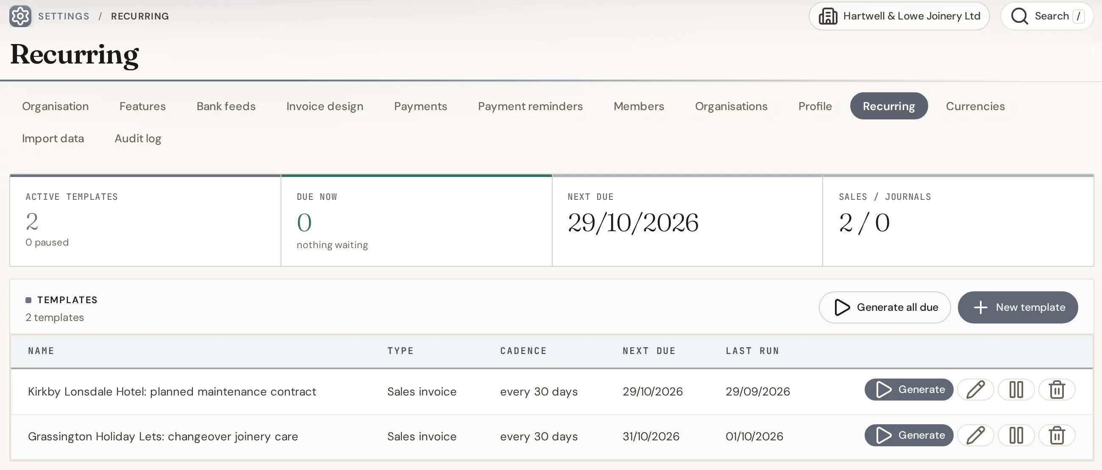Screen dimensions: 1102x470
Task: Create a New template
Action: point(1018,307)
